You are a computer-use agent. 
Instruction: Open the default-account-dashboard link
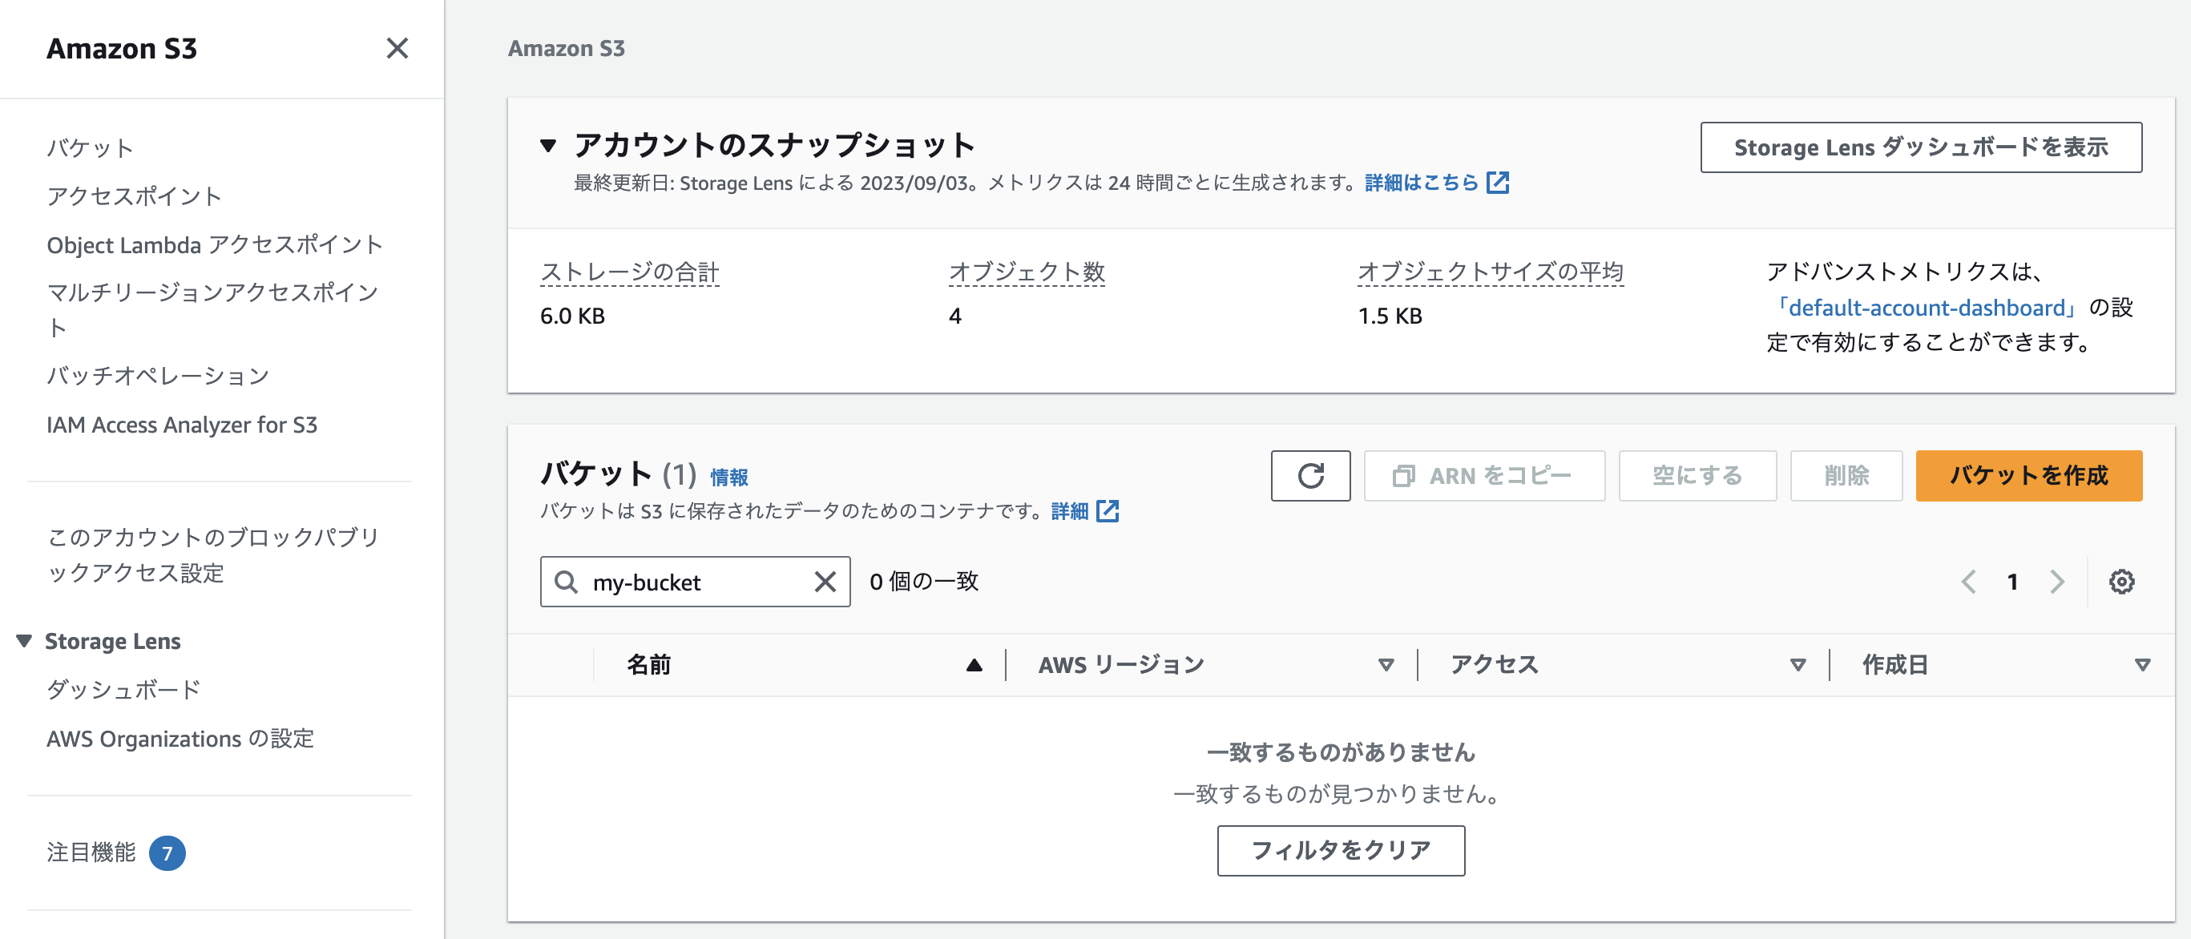[x=1926, y=308]
